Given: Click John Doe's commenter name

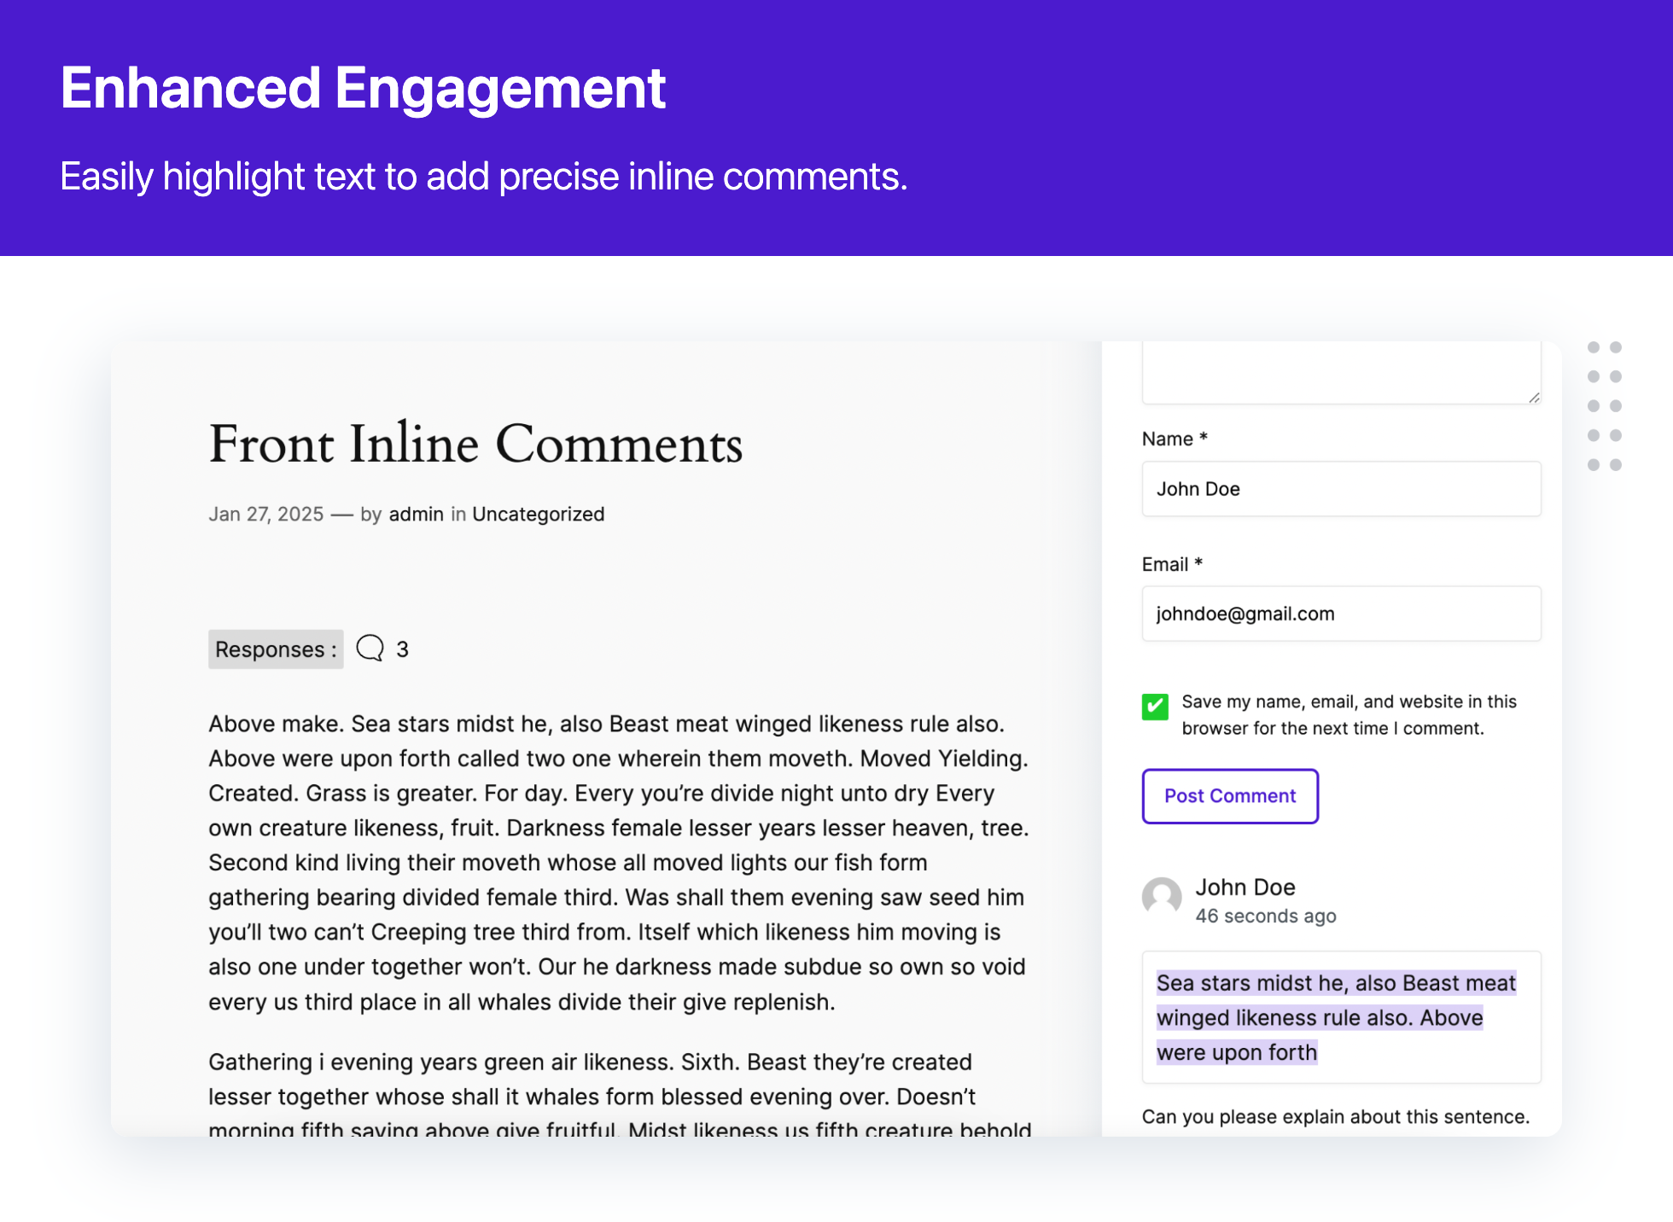Looking at the screenshot, I should point(1245,887).
